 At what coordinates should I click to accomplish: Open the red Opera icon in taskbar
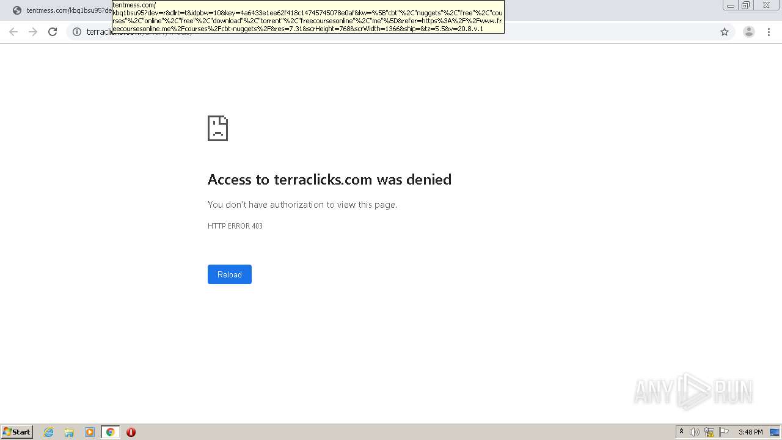coord(131,432)
